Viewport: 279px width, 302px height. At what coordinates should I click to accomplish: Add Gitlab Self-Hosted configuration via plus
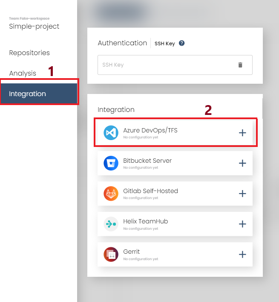(x=242, y=194)
